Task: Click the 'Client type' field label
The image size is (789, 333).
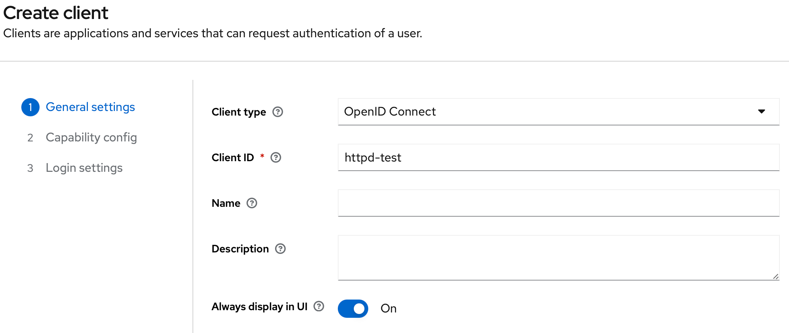Action: coord(239,112)
